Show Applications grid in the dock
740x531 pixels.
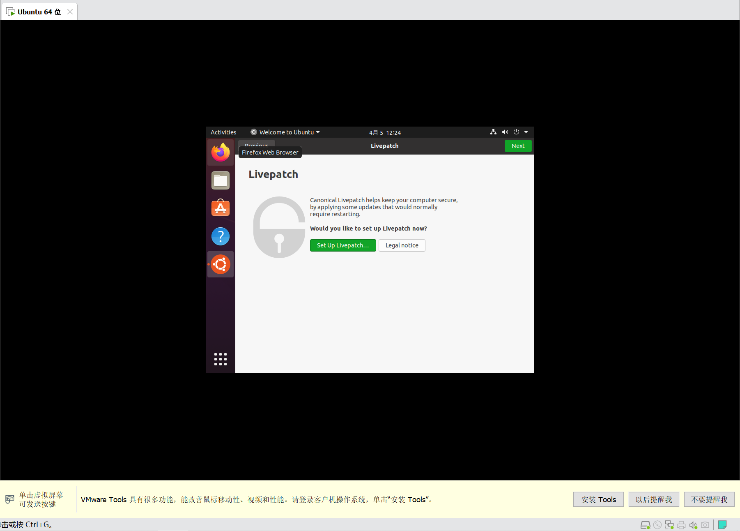point(221,359)
